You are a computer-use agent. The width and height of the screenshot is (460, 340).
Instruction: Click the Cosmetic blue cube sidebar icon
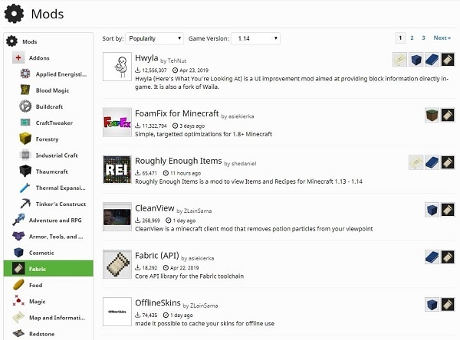pyautogui.click(x=18, y=253)
